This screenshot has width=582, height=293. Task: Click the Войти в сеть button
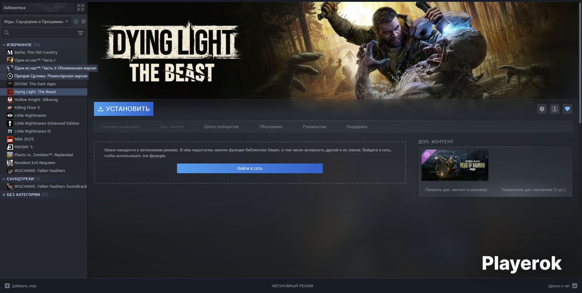(x=250, y=168)
